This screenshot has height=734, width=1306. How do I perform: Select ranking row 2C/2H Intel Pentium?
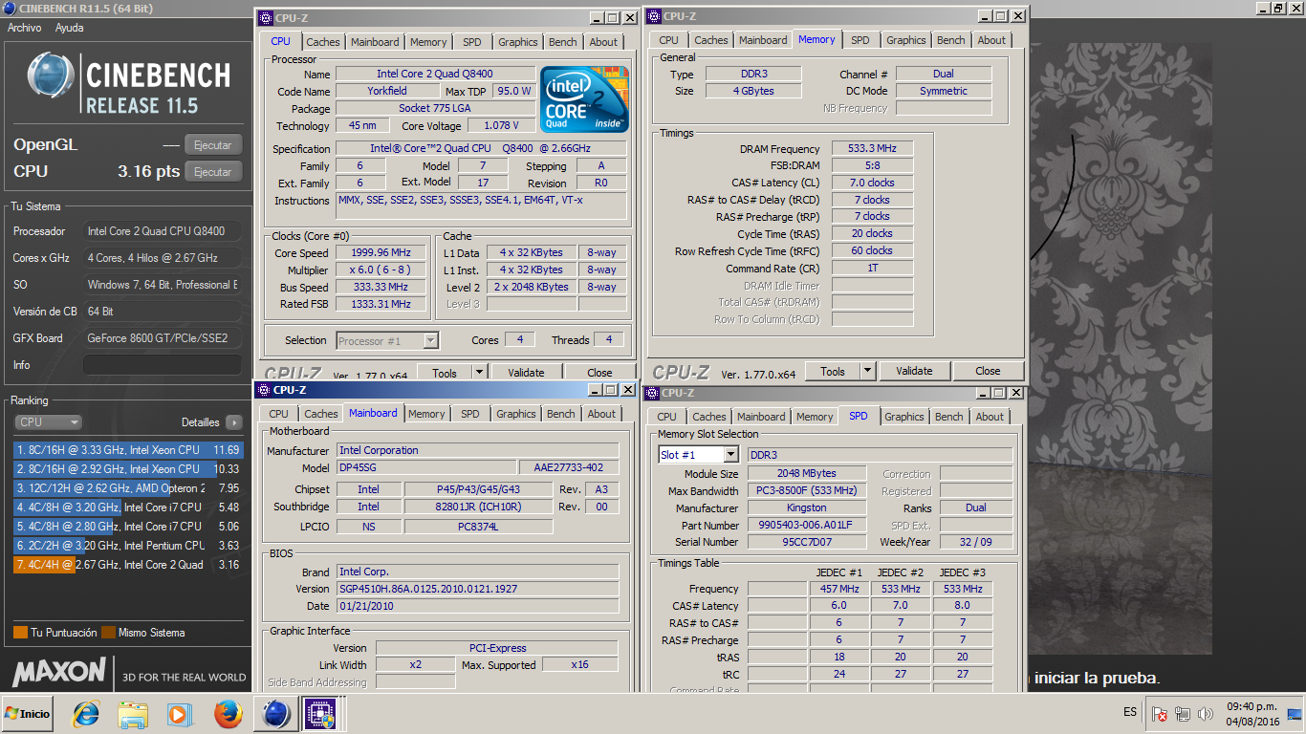[x=129, y=546]
